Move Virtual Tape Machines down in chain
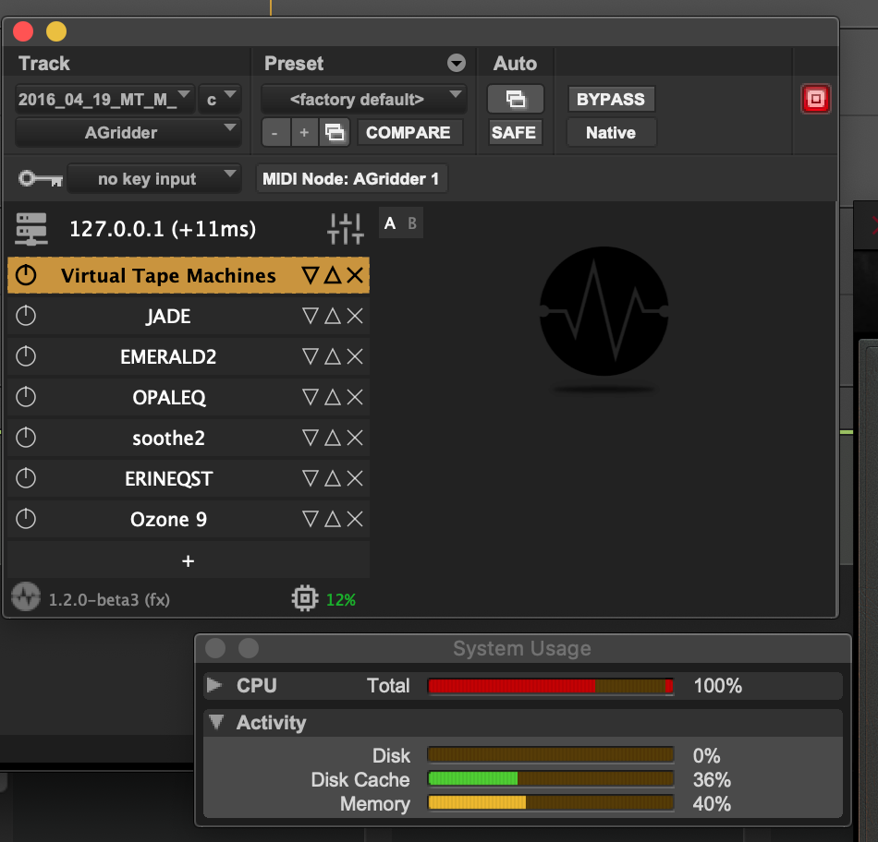 click(311, 275)
